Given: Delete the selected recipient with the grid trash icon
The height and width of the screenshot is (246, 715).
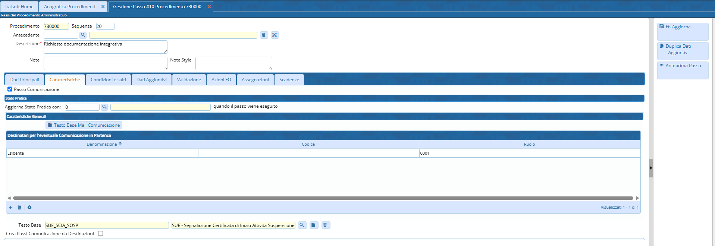Looking at the screenshot, I should (x=19, y=207).
